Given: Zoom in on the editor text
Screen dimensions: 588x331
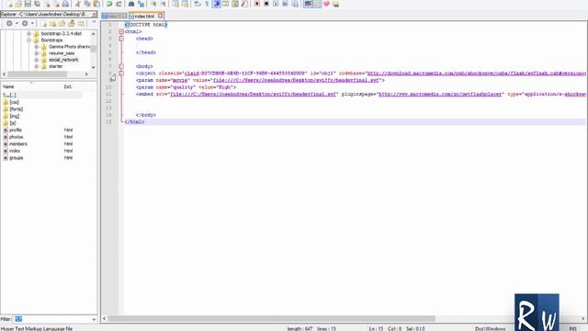Looking at the screenshot, I should [153, 4].
